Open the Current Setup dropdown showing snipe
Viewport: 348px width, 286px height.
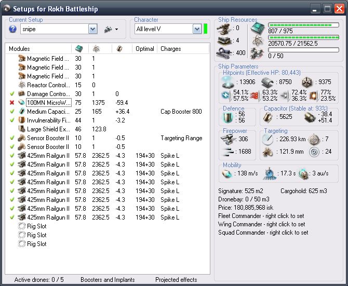[92, 29]
